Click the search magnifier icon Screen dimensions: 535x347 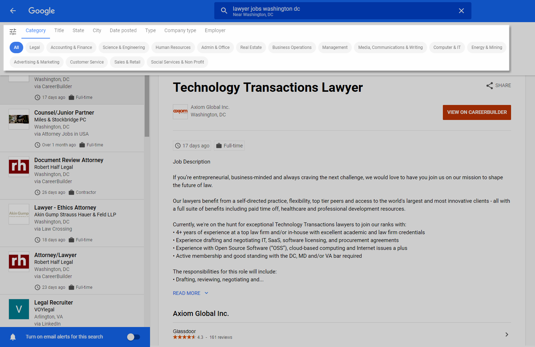[224, 11]
